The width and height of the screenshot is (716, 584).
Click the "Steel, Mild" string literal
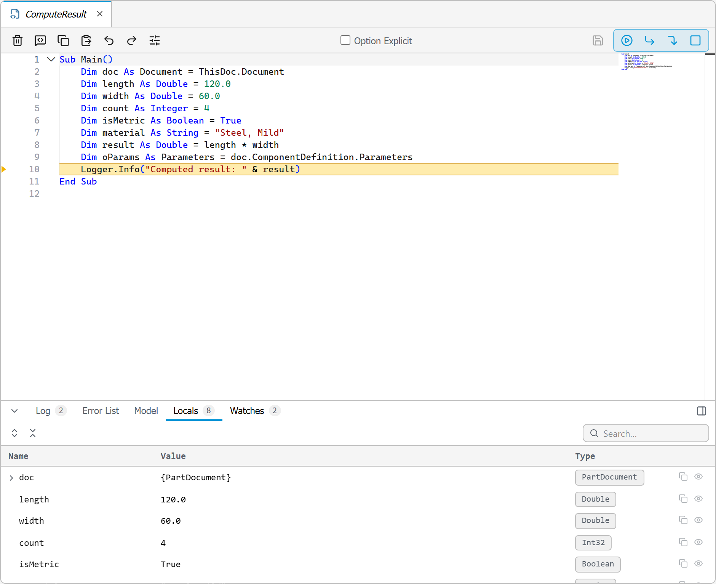249,133
